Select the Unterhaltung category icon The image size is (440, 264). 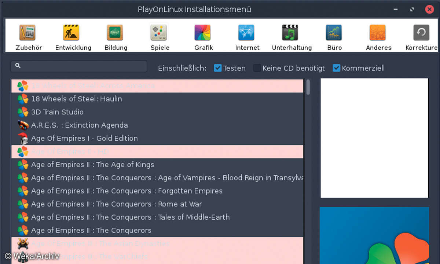[x=290, y=33]
